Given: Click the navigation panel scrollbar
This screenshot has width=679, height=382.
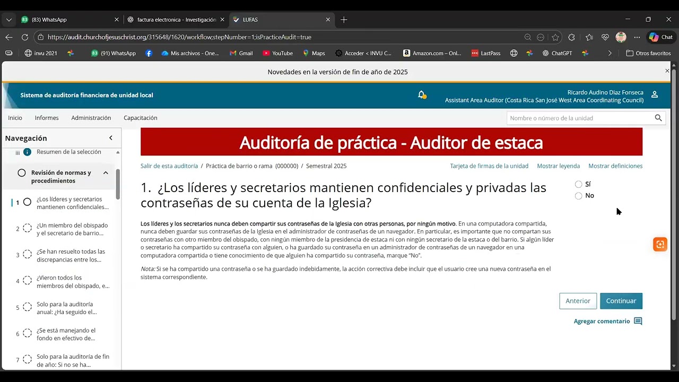Looking at the screenshot, I should click(118, 185).
